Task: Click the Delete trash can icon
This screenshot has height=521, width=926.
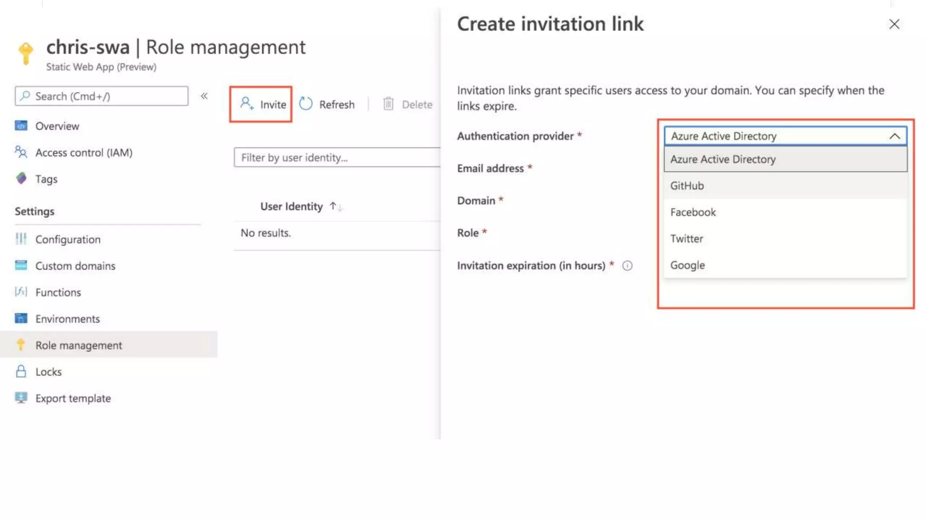Action: (388, 104)
